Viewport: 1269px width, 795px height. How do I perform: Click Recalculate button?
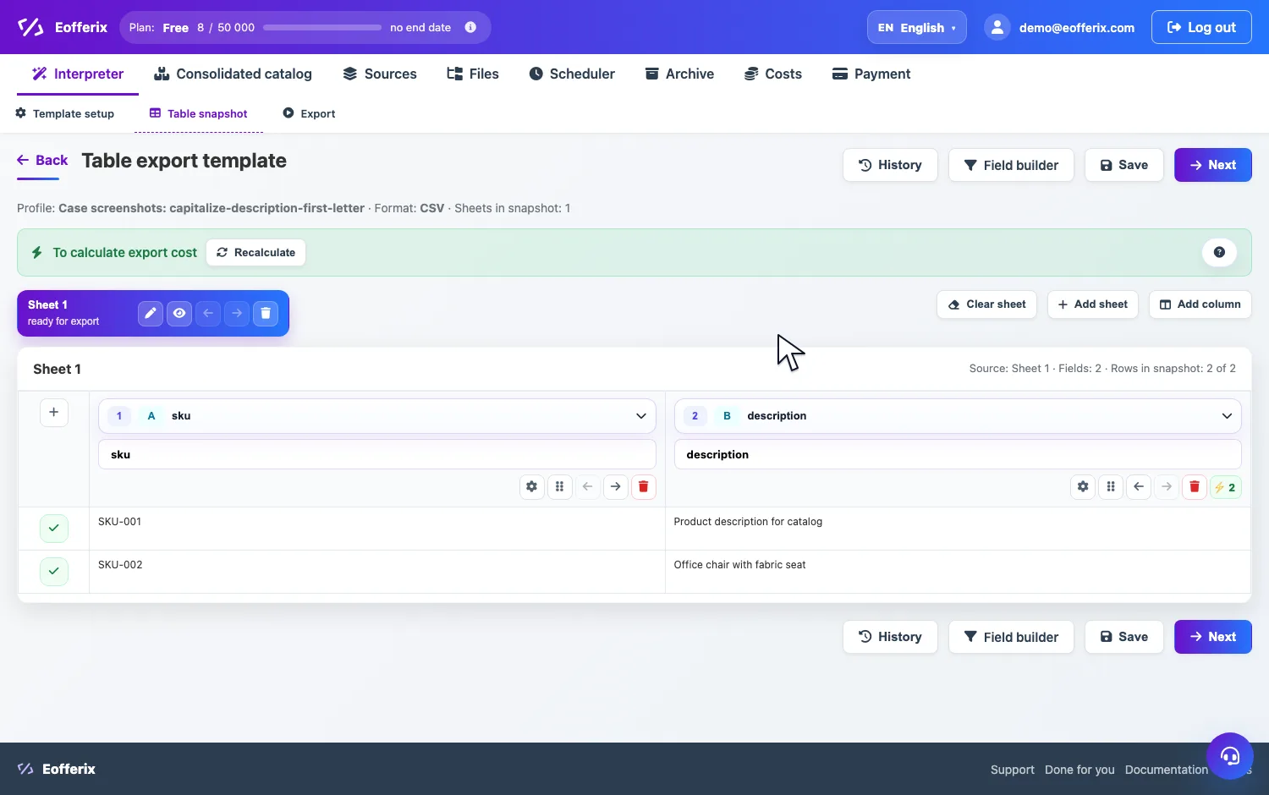point(256,252)
